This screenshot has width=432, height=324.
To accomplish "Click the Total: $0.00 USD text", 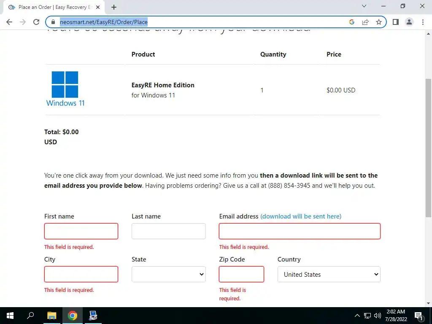I will tap(62, 137).
